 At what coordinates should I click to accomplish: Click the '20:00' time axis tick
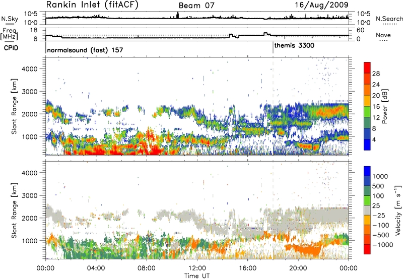(x=298, y=268)
